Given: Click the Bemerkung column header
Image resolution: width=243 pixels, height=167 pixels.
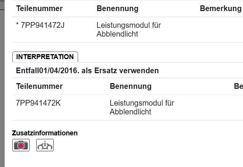Looking at the screenshot, I should click(x=221, y=8).
